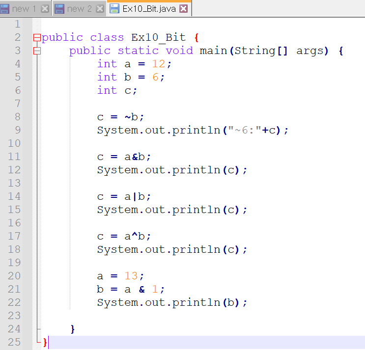Click the 'a & 1' expression on line 21
This screenshot has height=350, width=365.
pyautogui.click(x=141, y=289)
